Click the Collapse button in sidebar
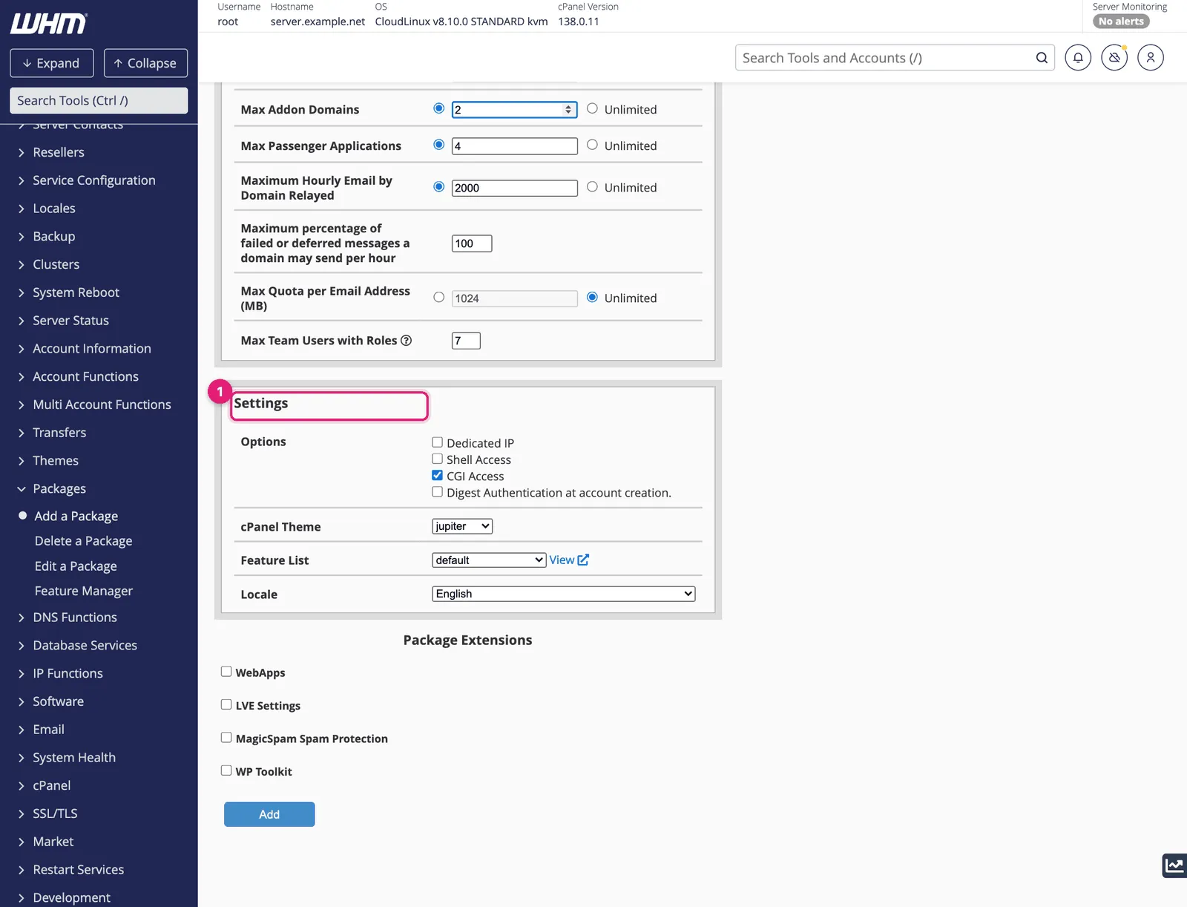The height and width of the screenshot is (907, 1187). [x=145, y=63]
